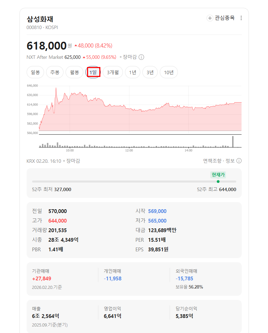Click 시총 value 28조 4,349억
Image resolution: width=268 pixels, height=333 pixels.
tap(64, 240)
